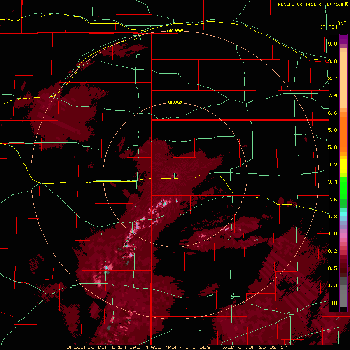Click the 4.2 value on color scale
This screenshot has width=350, height=350.
click(x=332, y=165)
